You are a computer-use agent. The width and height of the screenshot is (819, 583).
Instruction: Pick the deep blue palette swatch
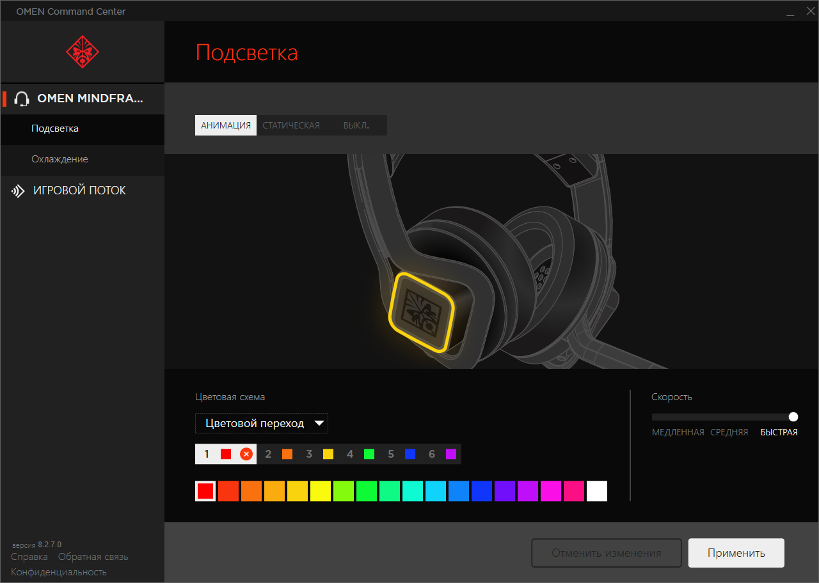[x=482, y=491]
